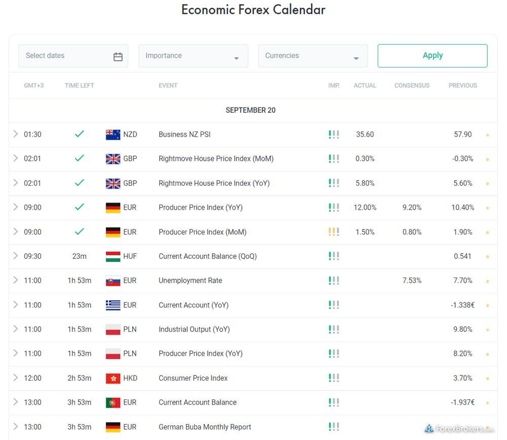Click the Greek flag for Current Account (YoY)
The height and width of the screenshot is (440, 507).
pyautogui.click(x=113, y=305)
